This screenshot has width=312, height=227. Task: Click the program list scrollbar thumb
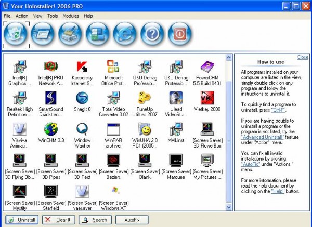229,141
